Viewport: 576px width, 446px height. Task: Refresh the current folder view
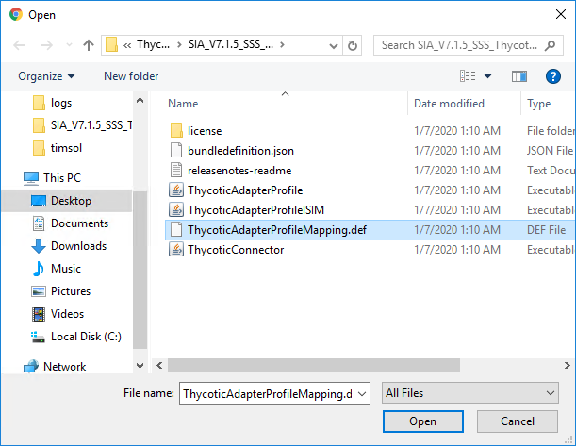353,45
